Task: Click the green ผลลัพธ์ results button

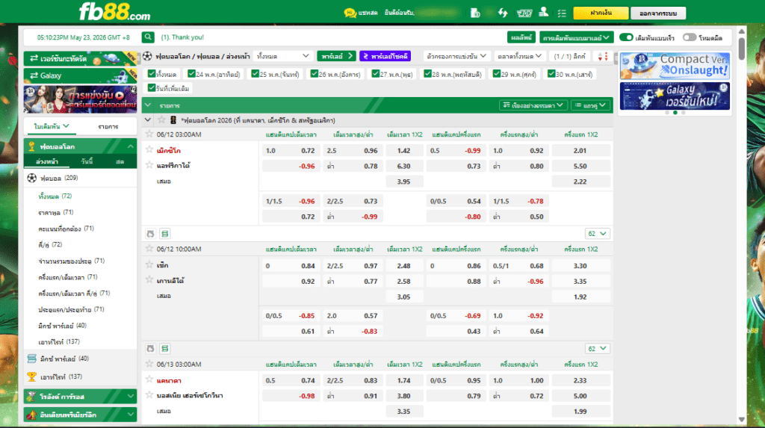Action: pyautogui.click(x=521, y=37)
